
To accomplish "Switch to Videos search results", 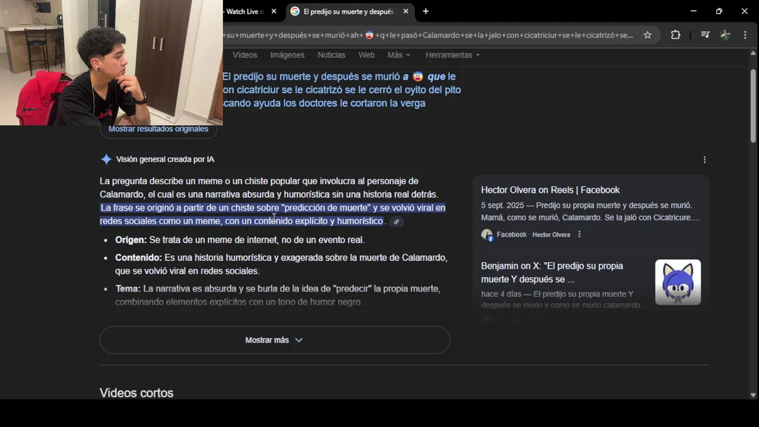I will (245, 55).
